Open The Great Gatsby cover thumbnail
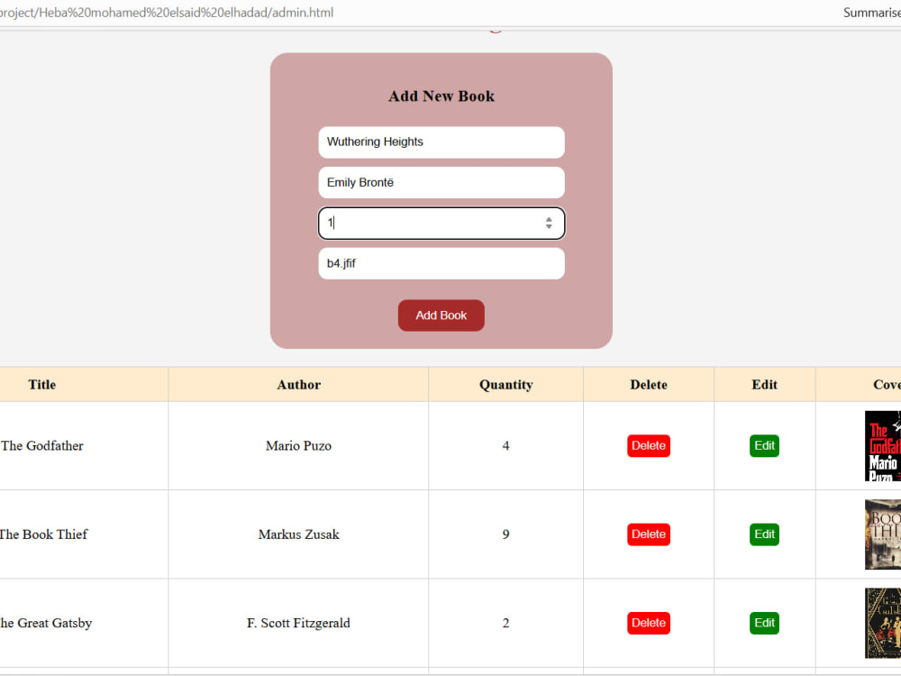The width and height of the screenshot is (901, 676). pyautogui.click(x=883, y=623)
